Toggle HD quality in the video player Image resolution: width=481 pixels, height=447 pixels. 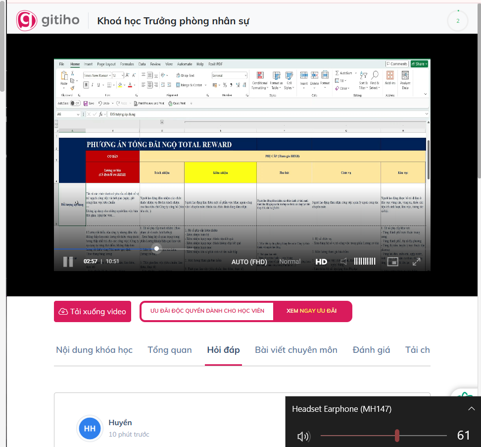[x=321, y=262]
